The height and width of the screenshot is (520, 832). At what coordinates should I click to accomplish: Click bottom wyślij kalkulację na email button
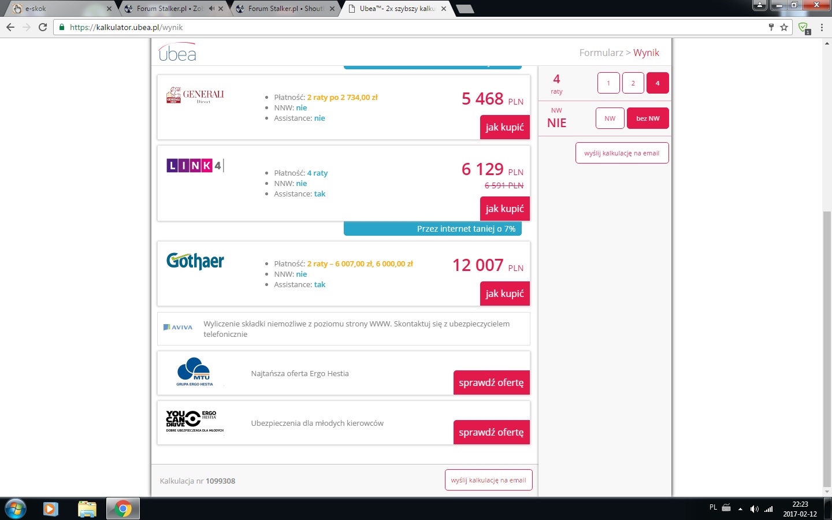[488, 480]
